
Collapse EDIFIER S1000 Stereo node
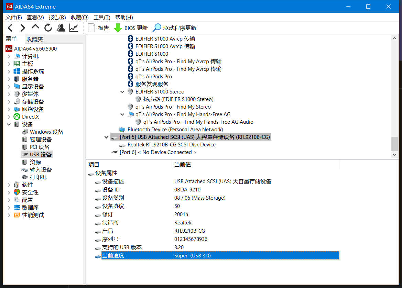tap(122, 92)
